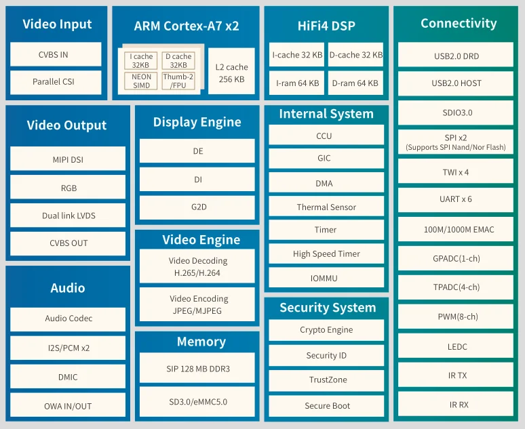Click the ARM Cortex-A7 x2 heading
The image size is (525, 429).
(x=186, y=26)
